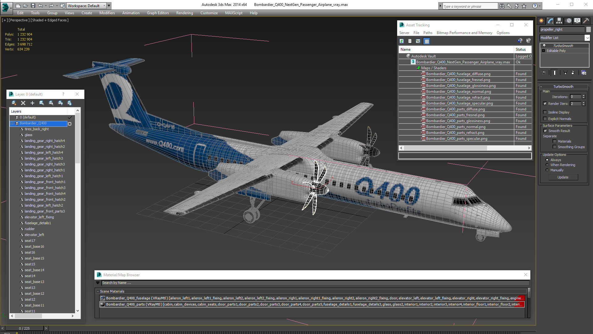Expand the Editable Poly sub-objects

click(543, 51)
